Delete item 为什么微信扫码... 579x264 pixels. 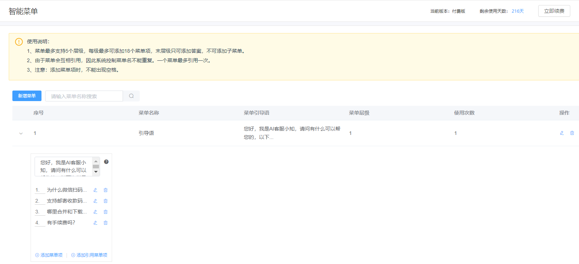click(x=106, y=190)
